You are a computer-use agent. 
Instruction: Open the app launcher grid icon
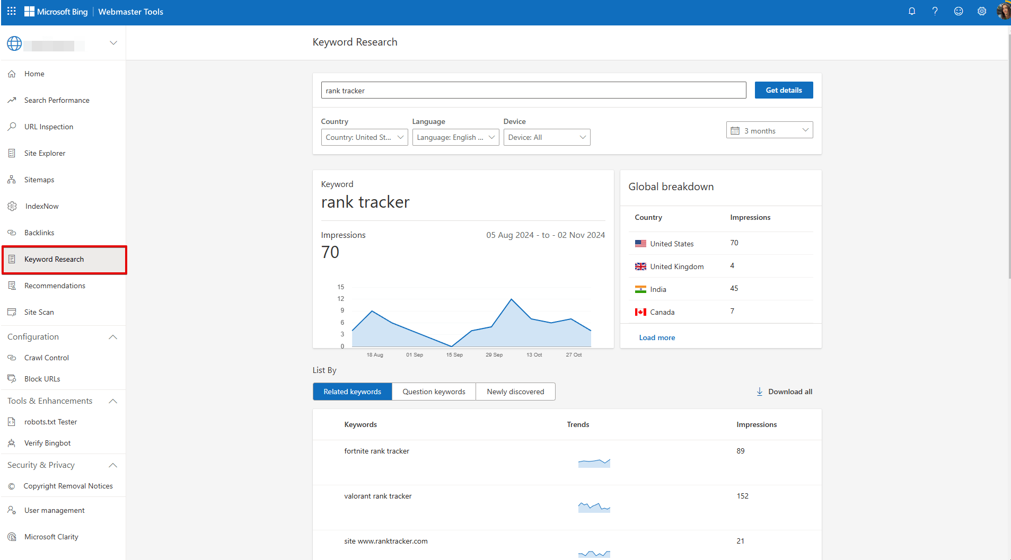tap(11, 11)
